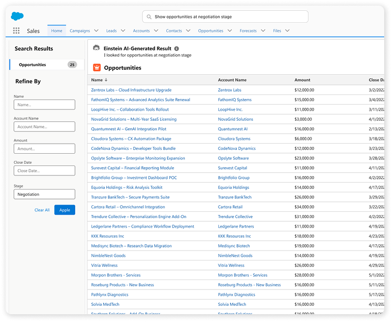Open the Accounts tab
392x322 pixels.
point(141,31)
